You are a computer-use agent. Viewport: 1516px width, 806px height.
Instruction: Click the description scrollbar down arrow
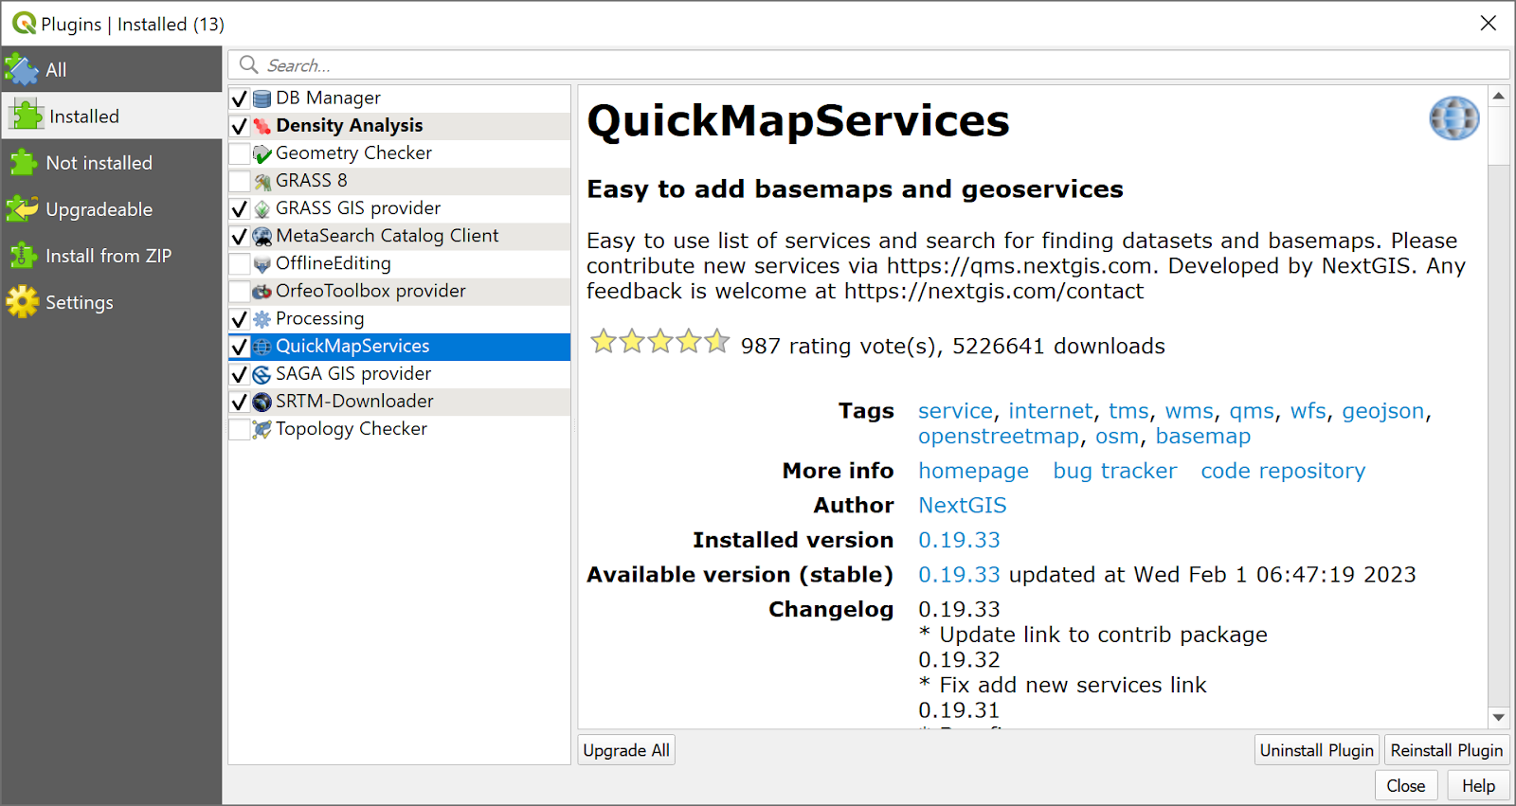pos(1498,717)
